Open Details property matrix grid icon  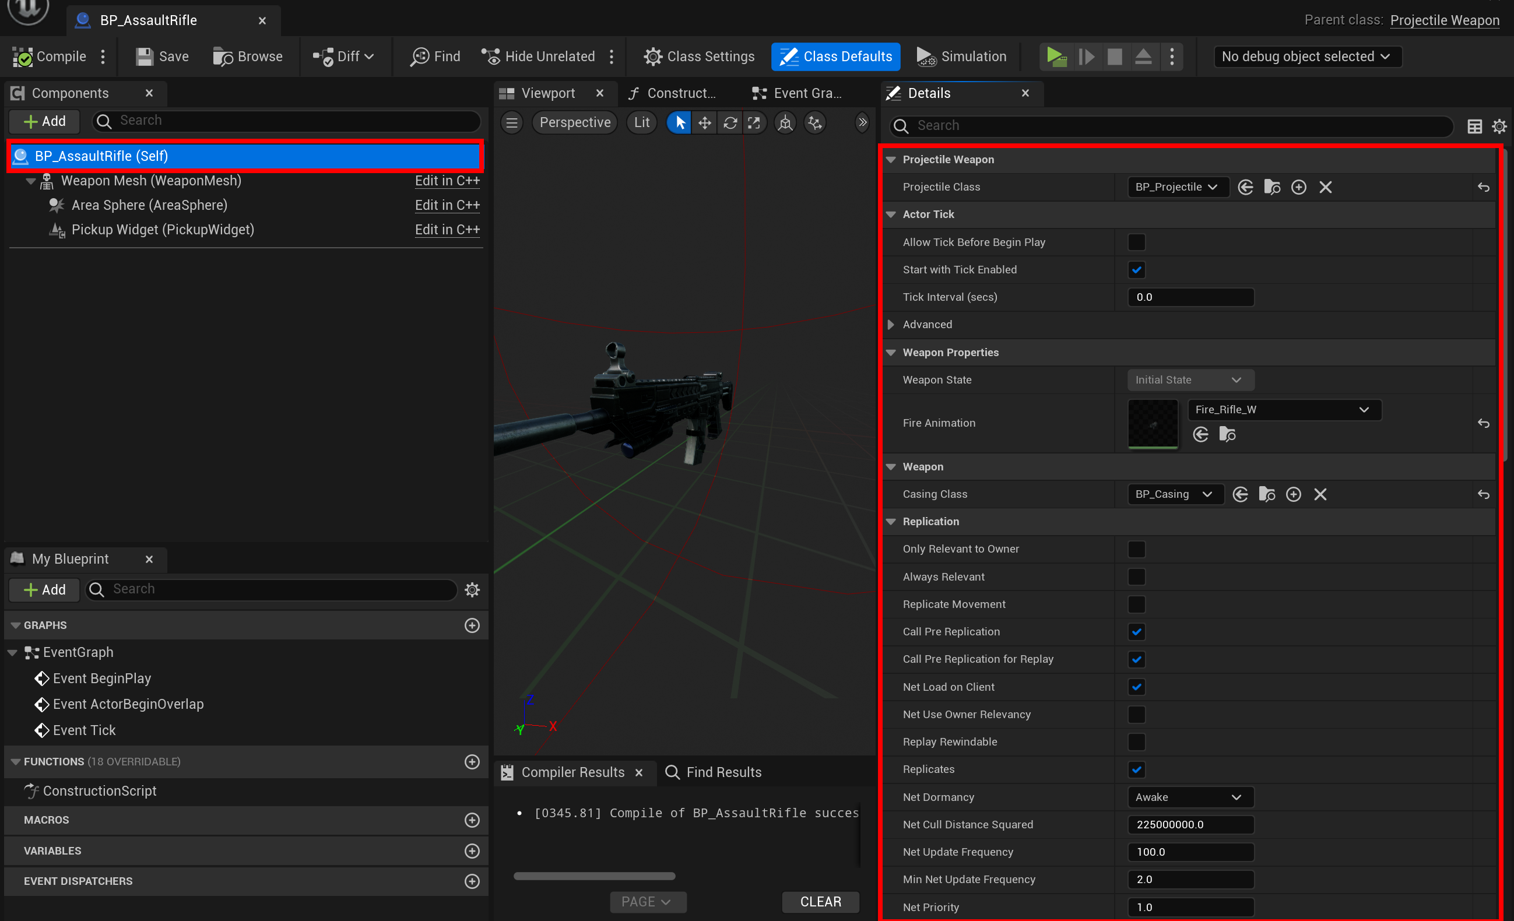point(1474,126)
